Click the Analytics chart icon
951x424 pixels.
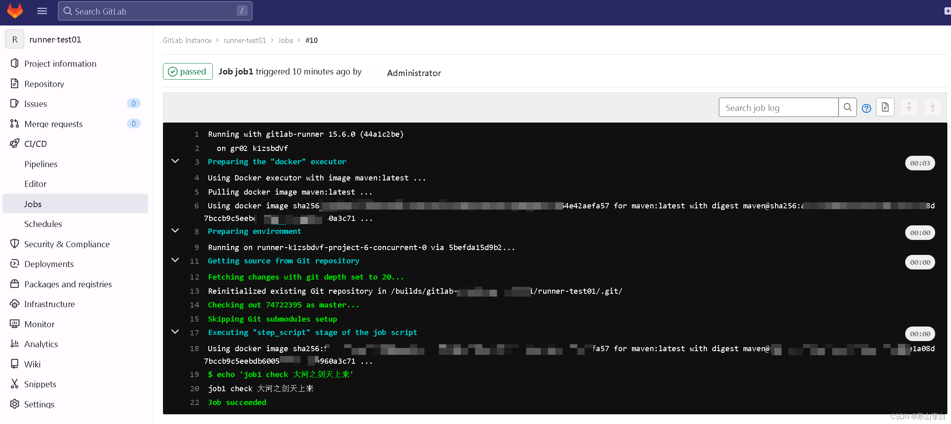15,344
